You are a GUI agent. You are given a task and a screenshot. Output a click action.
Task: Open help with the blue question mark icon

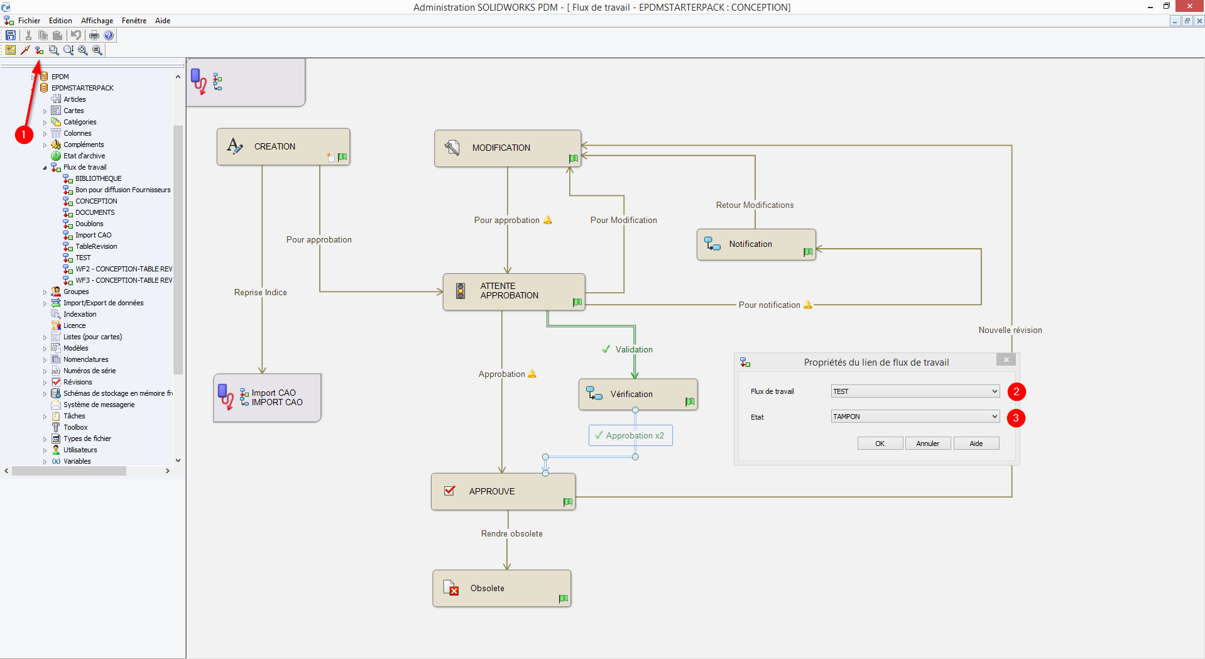pos(109,35)
